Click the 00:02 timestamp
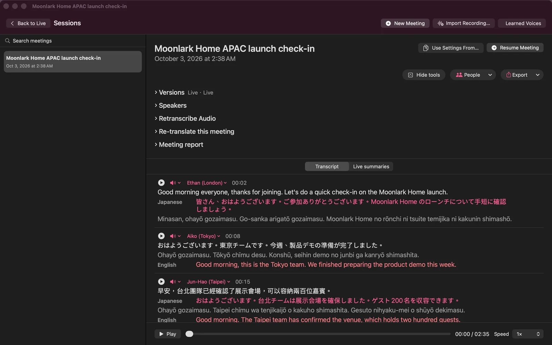The width and height of the screenshot is (552, 345). [x=239, y=183]
